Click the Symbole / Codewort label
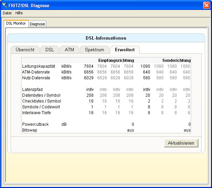212x188 pixels. pos(41,107)
